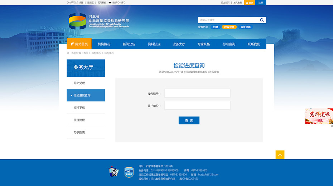Click the blue shield icon in footer
The height and width of the screenshot is (186, 333).
129,172
